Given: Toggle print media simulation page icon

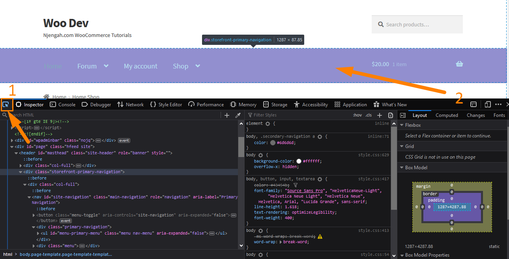Looking at the screenshot, I should point(391,115).
